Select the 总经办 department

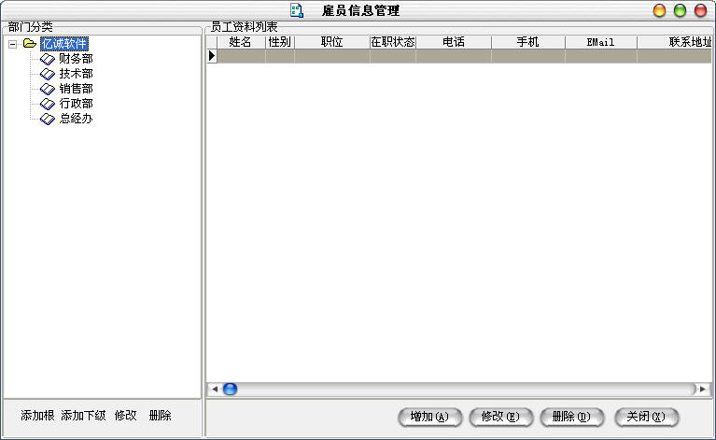76,119
